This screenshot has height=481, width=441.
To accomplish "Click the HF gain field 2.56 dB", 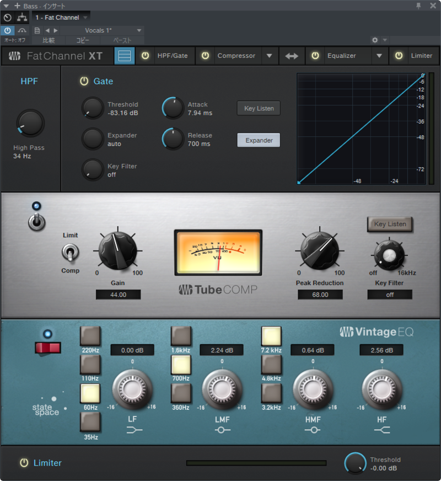I will pos(381,350).
